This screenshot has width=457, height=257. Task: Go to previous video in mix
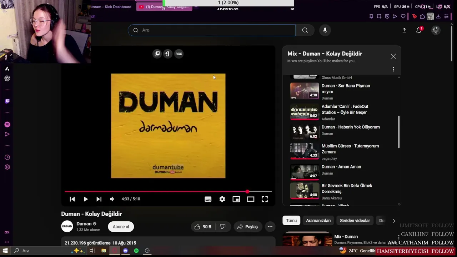72,199
